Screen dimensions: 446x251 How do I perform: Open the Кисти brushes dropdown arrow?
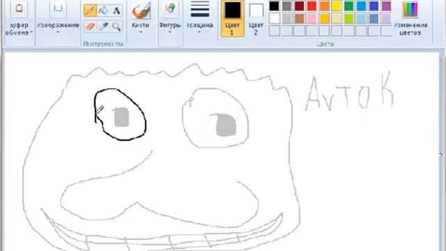coord(141,32)
